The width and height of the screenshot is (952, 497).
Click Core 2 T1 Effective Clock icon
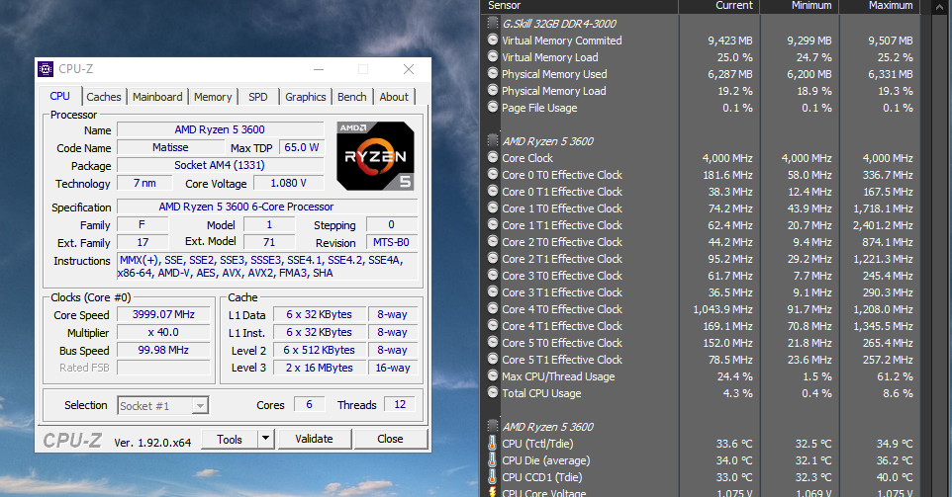point(493,258)
